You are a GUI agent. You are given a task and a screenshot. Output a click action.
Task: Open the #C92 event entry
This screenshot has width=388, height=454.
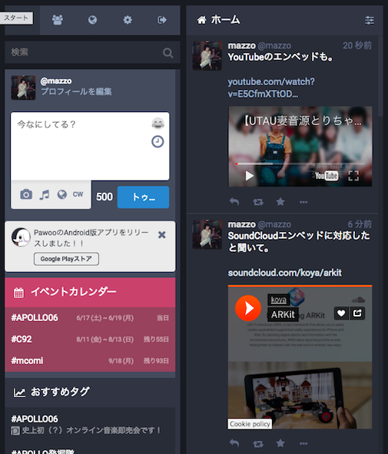click(x=90, y=339)
